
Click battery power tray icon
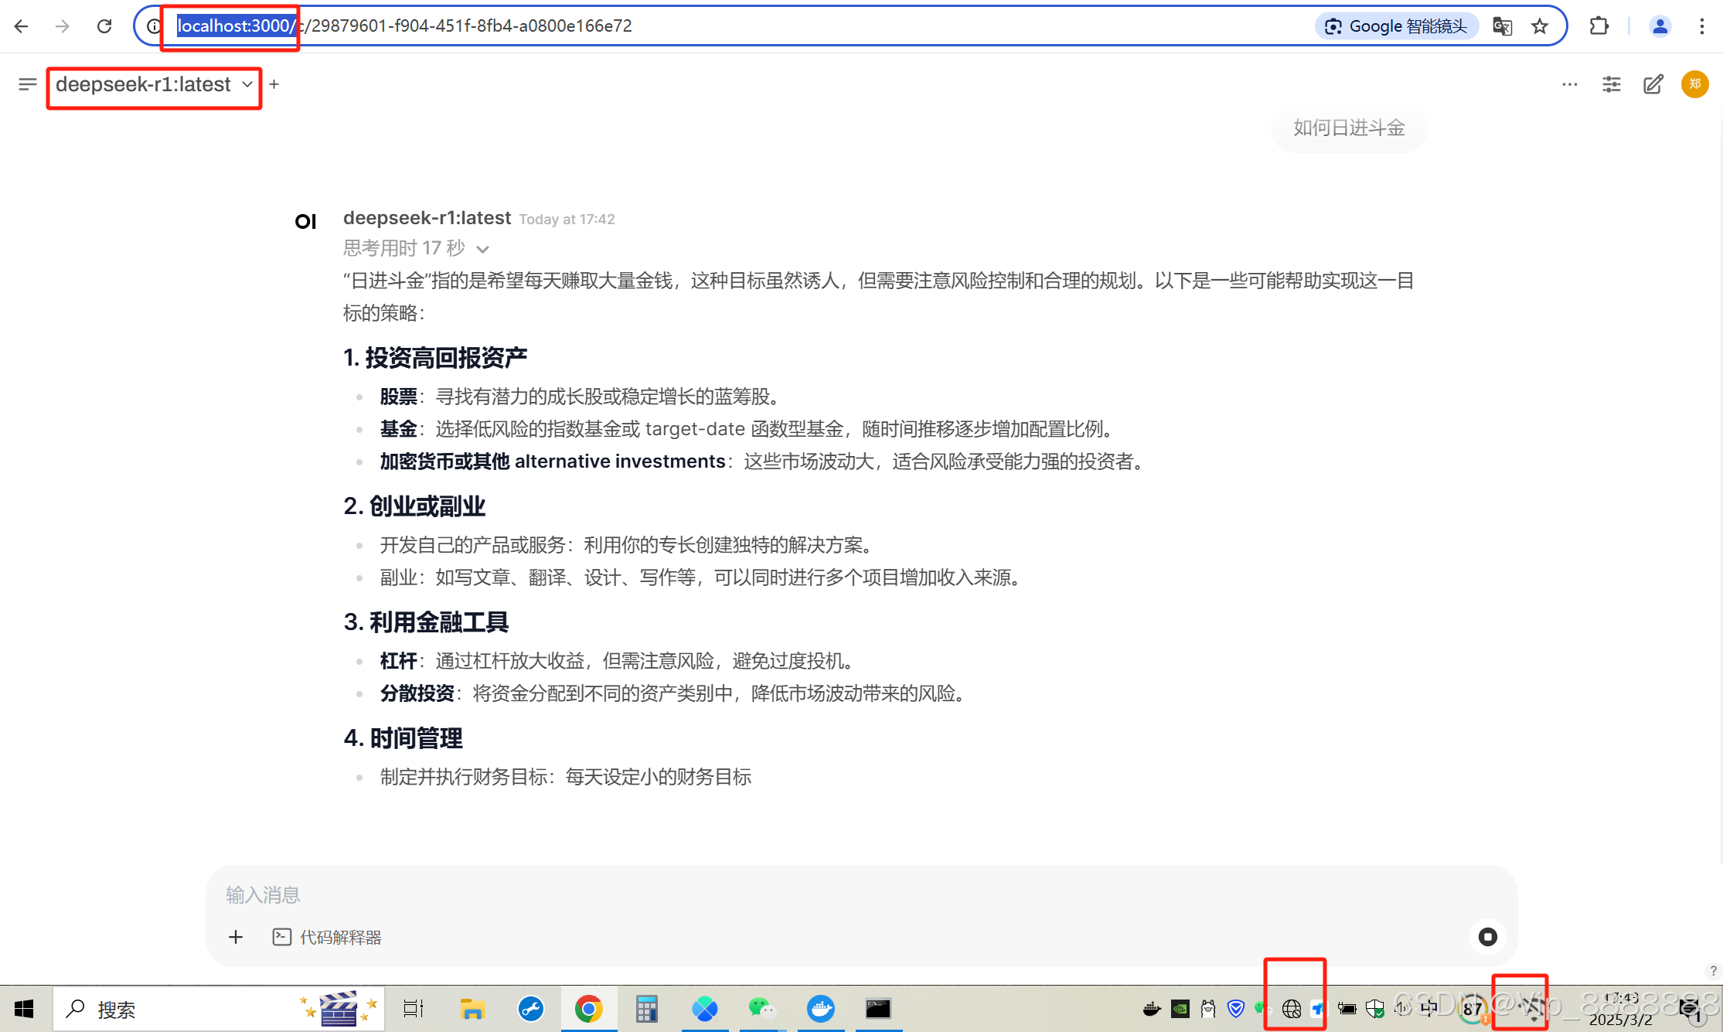point(1347,1009)
